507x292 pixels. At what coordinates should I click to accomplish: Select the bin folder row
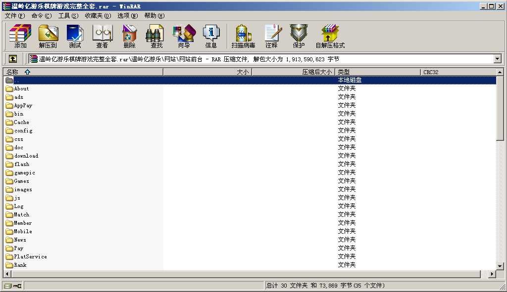[250, 114]
